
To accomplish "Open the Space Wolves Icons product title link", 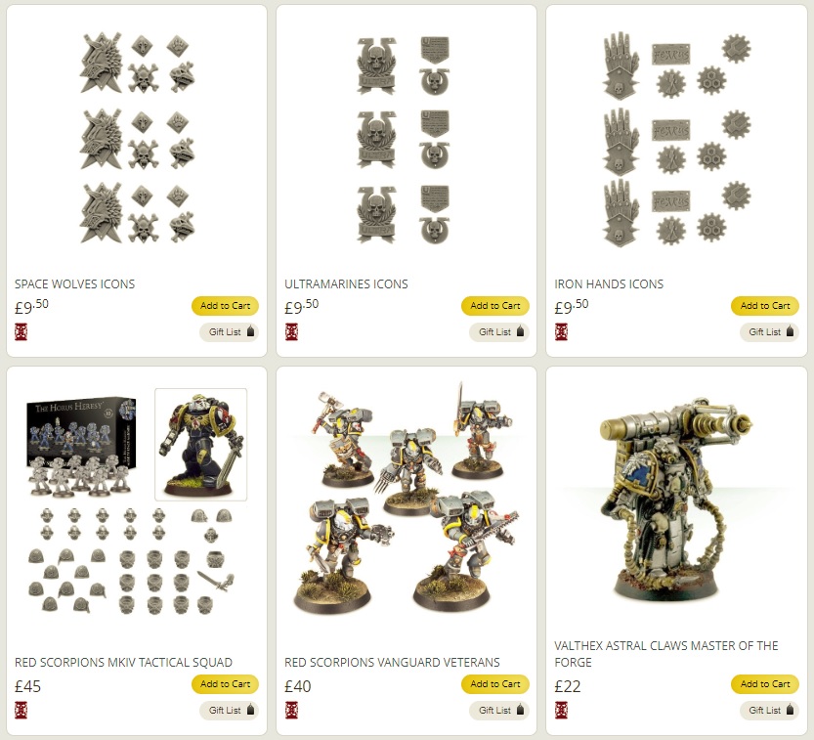I will click(74, 284).
